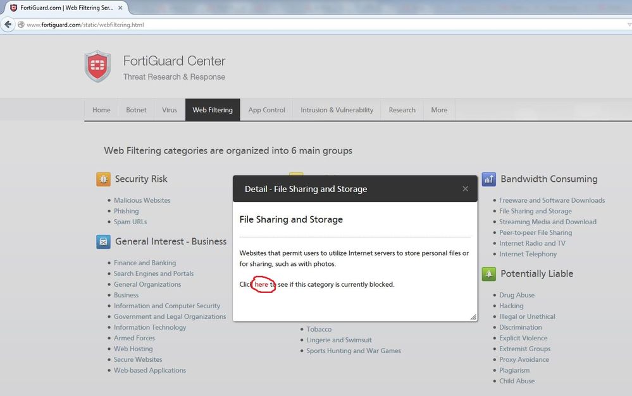This screenshot has width=632, height=396.
Task: Open the Intrusion & Vulnerability tab
Action: (337, 110)
